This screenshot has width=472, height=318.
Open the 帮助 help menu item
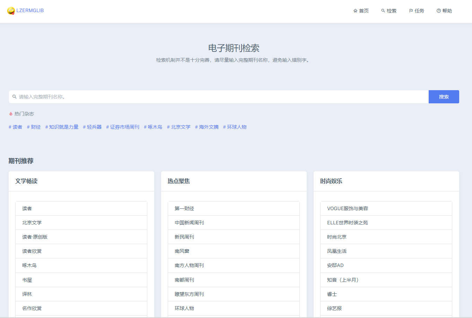tap(444, 11)
